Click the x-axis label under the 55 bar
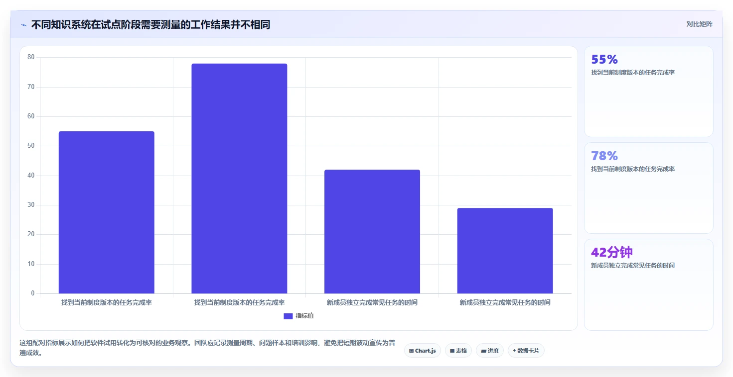Screen dimensions: 733x377 coord(107,302)
